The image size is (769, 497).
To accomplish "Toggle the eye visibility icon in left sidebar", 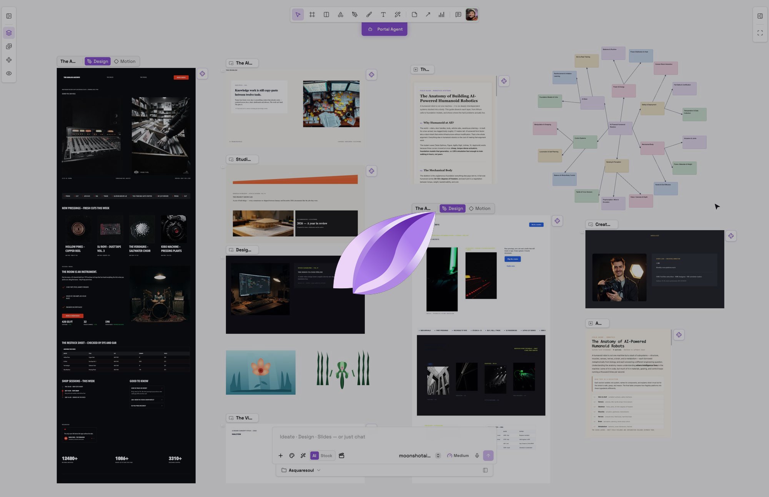I will 9,73.
